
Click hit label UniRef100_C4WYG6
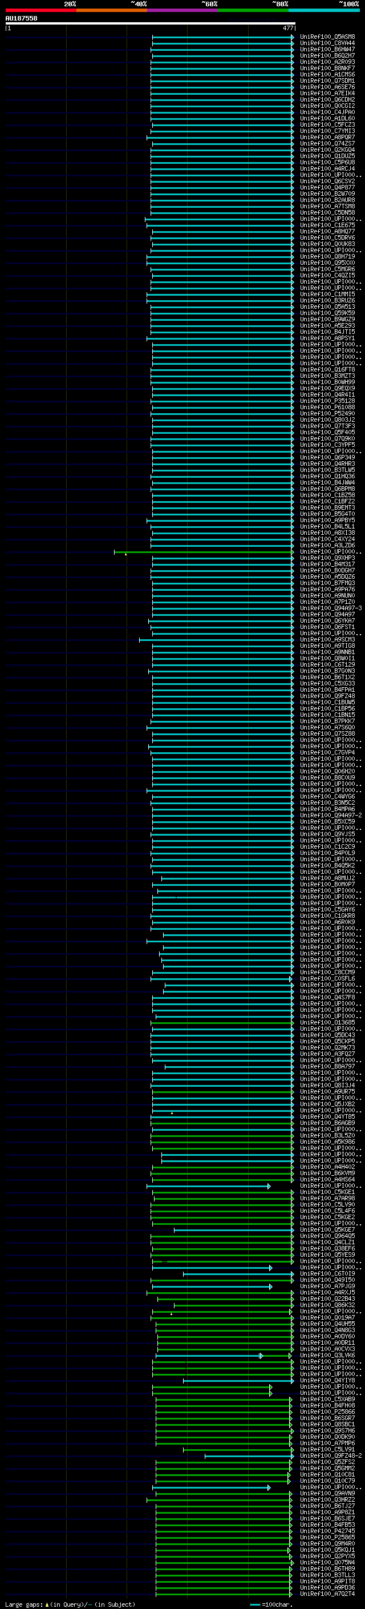click(327, 796)
